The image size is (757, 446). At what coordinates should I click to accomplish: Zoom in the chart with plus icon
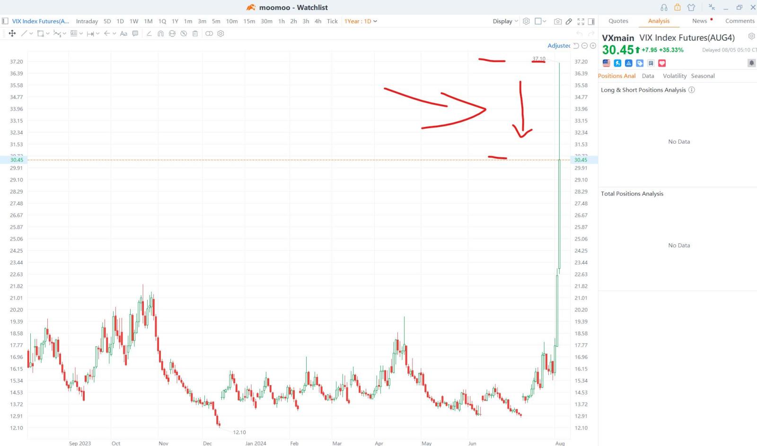coord(593,46)
